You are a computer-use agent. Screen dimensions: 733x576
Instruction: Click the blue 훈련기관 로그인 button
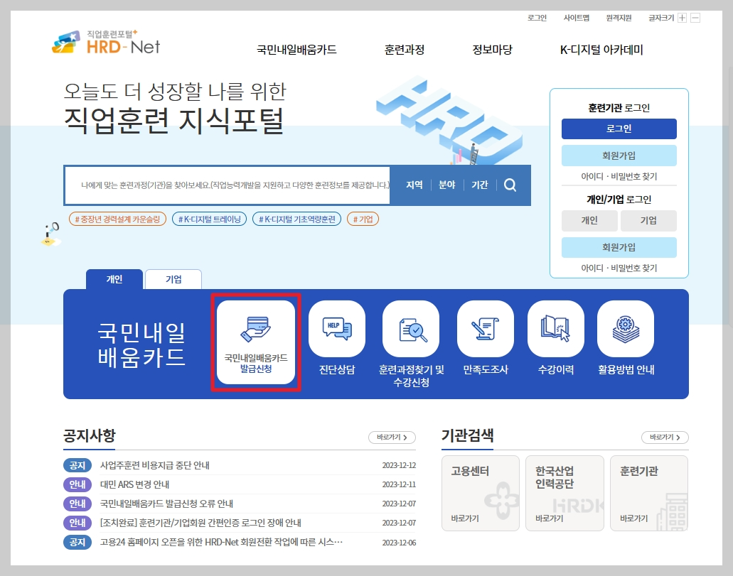click(619, 129)
